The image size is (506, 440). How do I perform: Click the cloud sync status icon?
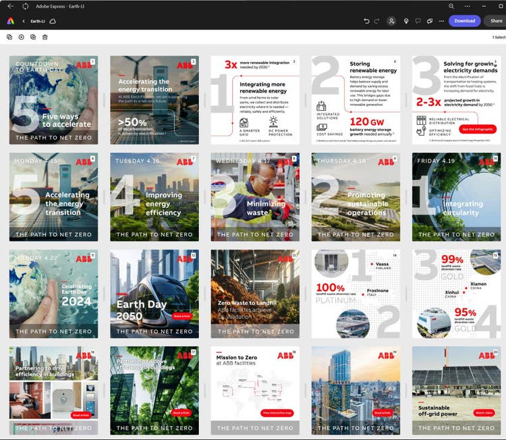(53, 21)
